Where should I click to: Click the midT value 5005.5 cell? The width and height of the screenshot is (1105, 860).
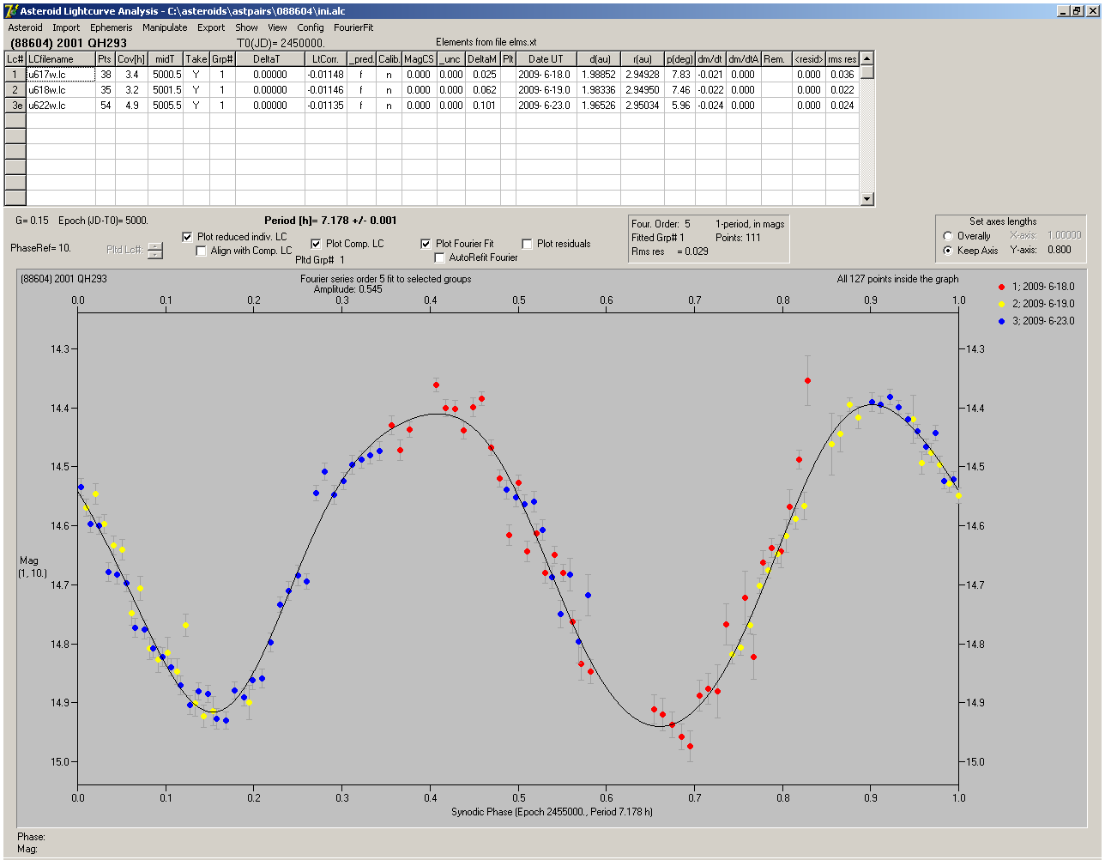(166, 105)
